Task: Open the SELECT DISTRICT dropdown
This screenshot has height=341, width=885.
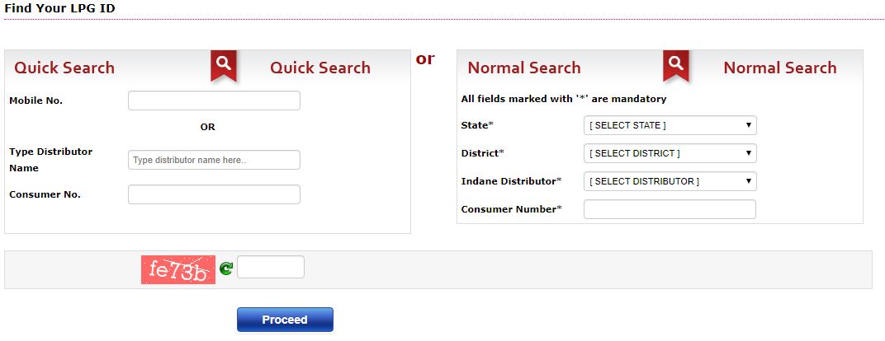Action: coord(670,153)
